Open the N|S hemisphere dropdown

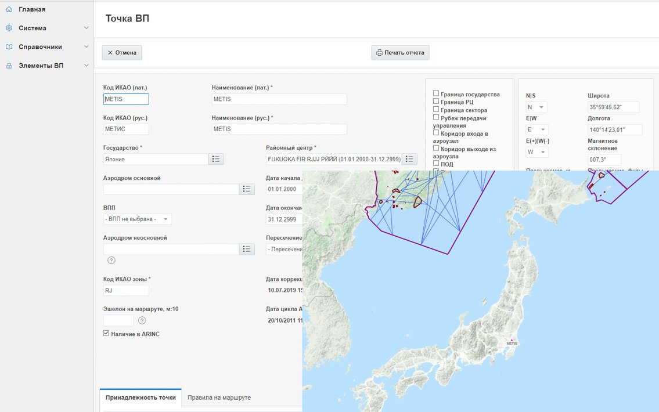[536, 107]
